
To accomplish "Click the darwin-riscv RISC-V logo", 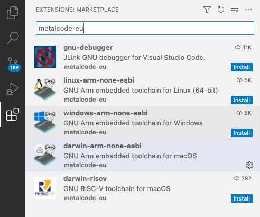I will point(45,188).
